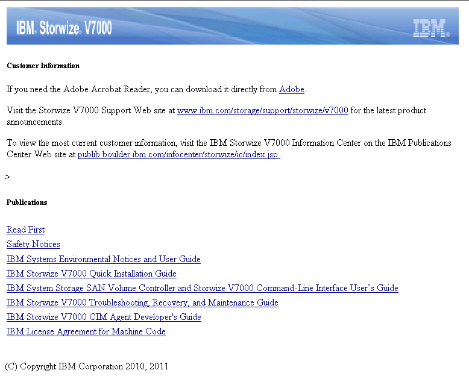Screen dimensions: 469x379
Task: Open Troubleshooting, Recovery, and Maintenance Guide
Action: (142, 302)
